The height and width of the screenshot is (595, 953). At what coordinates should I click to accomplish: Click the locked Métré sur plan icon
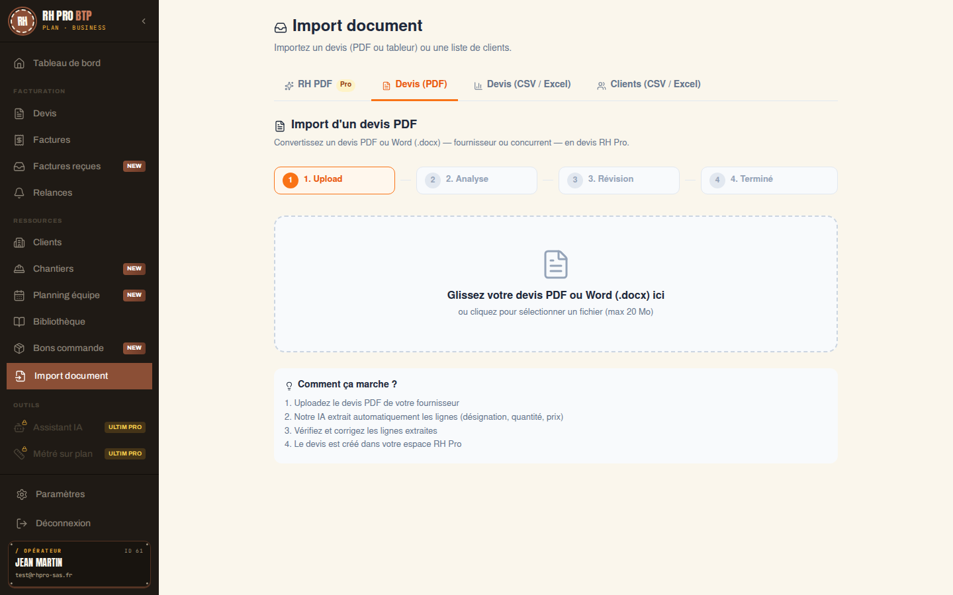[20, 454]
